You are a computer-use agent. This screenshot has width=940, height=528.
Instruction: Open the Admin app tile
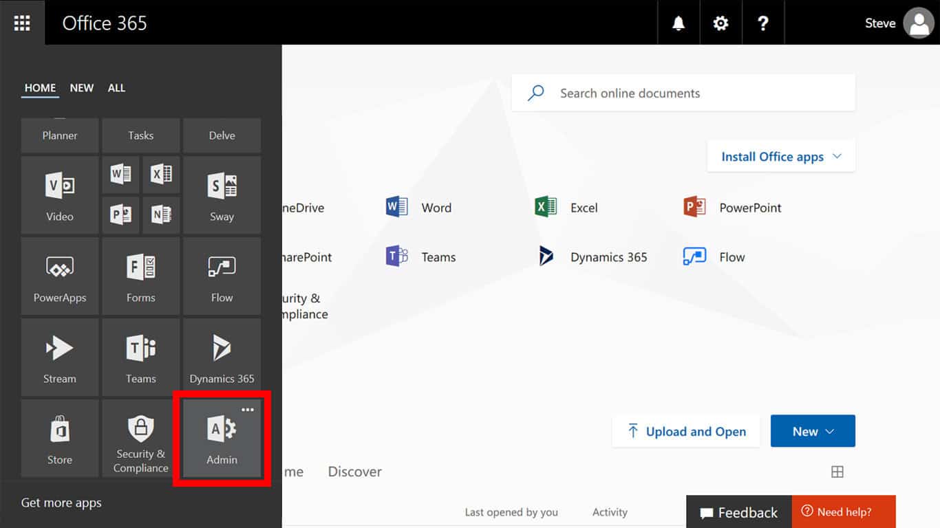click(222, 439)
